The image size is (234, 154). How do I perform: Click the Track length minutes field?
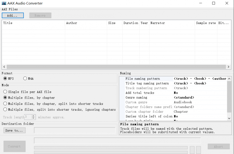[28, 117]
